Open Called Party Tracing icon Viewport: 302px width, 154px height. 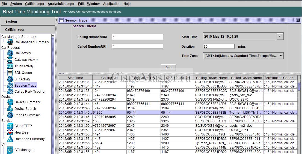pos(10,92)
